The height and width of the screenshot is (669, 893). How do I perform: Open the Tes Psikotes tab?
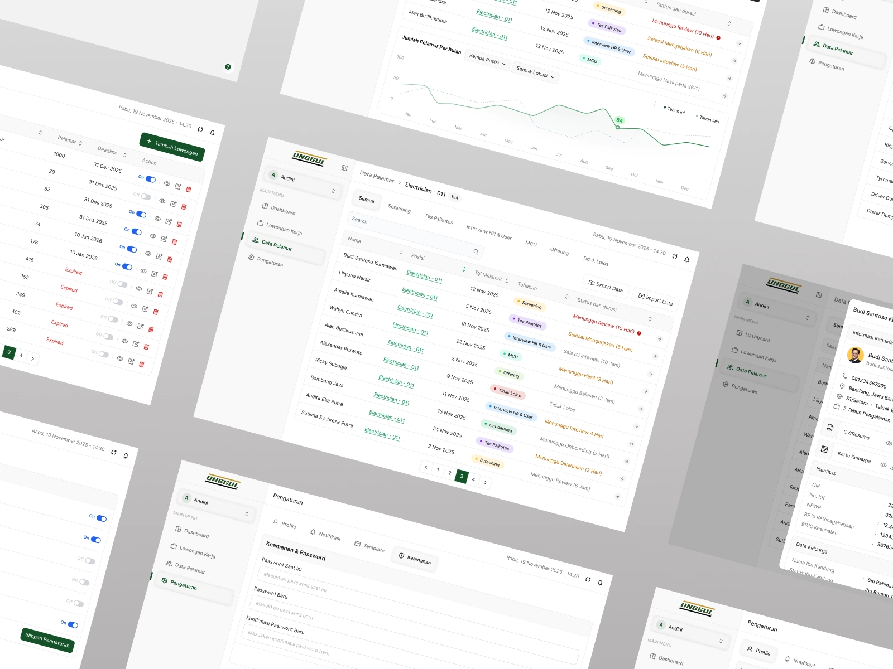coord(439,219)
